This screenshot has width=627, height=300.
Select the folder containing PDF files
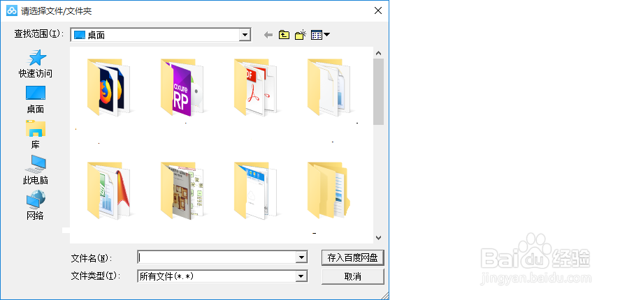(256, 87)
